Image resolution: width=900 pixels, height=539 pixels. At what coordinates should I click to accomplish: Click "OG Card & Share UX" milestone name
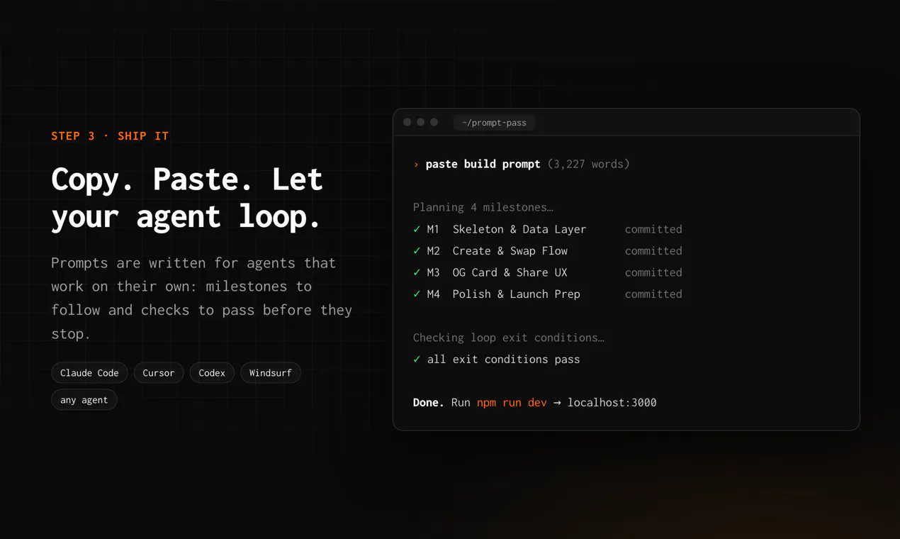point(510,272)
